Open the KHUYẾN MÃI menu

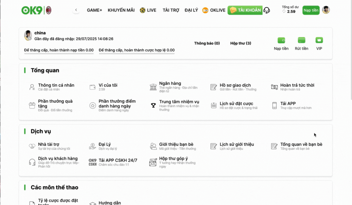pos(121,10)
